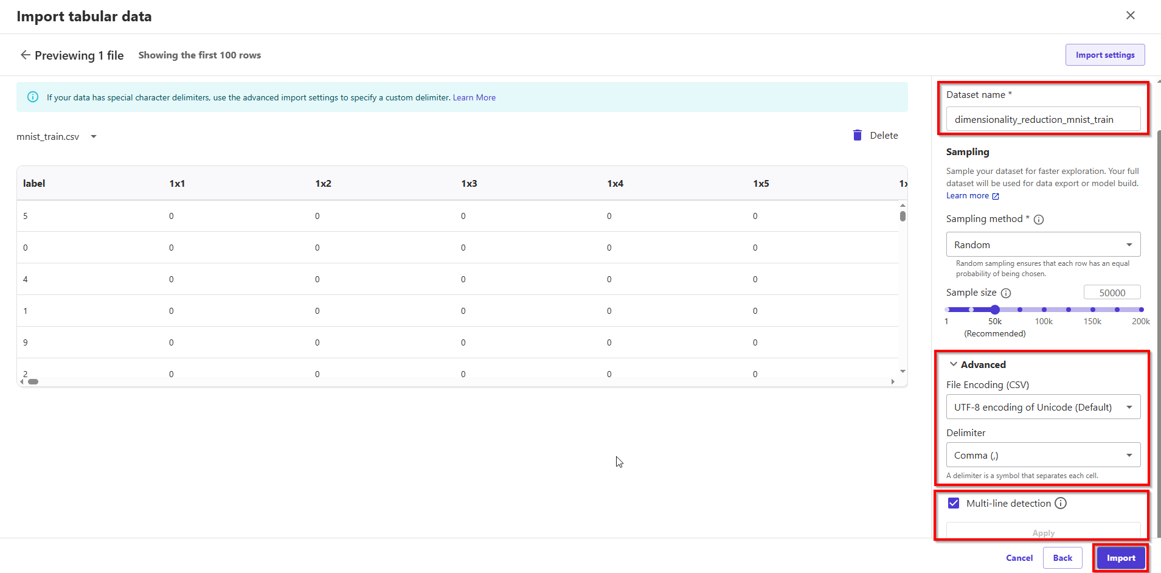The image size is (1161, 573).
Task: Click the back arrow beside Previewing 1 file
Action: coord(25,55)
